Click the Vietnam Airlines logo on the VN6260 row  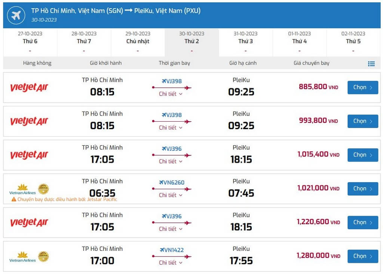pyautogui.click(x=22, y=189)
